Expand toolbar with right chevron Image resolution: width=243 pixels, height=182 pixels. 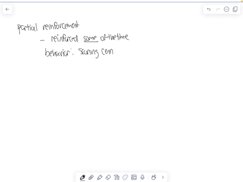tap(163, 177)
